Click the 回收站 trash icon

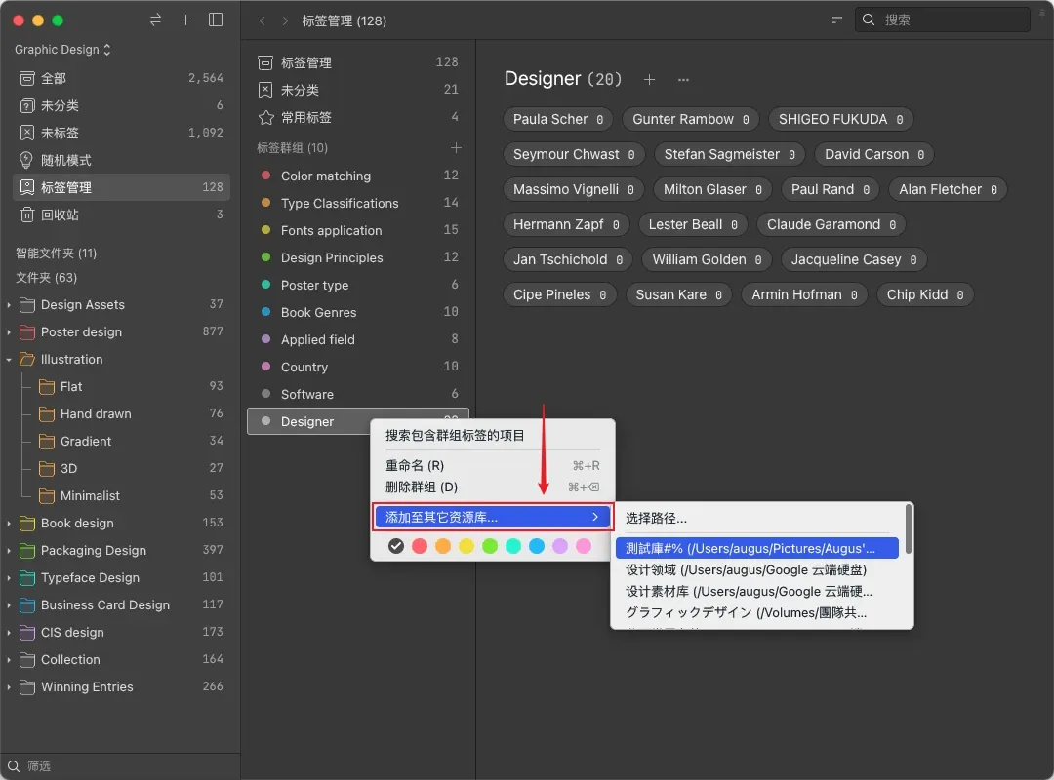point(27,214)
